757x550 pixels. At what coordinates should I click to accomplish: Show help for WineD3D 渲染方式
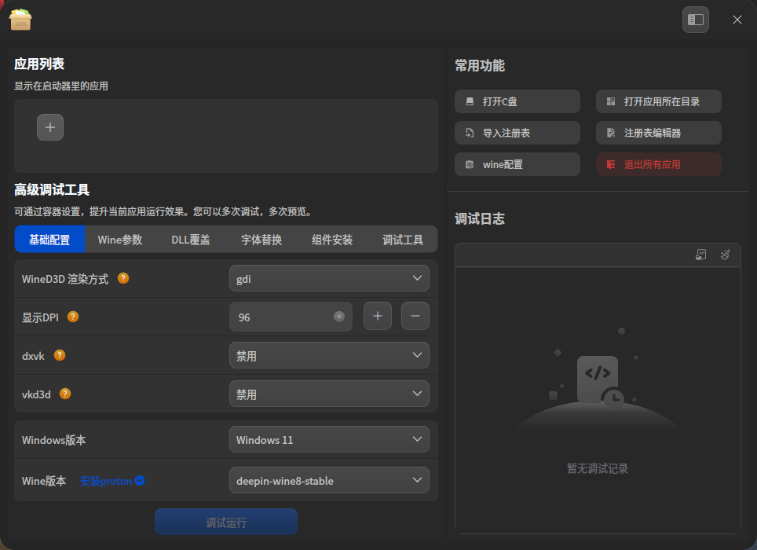click(123, 279)
